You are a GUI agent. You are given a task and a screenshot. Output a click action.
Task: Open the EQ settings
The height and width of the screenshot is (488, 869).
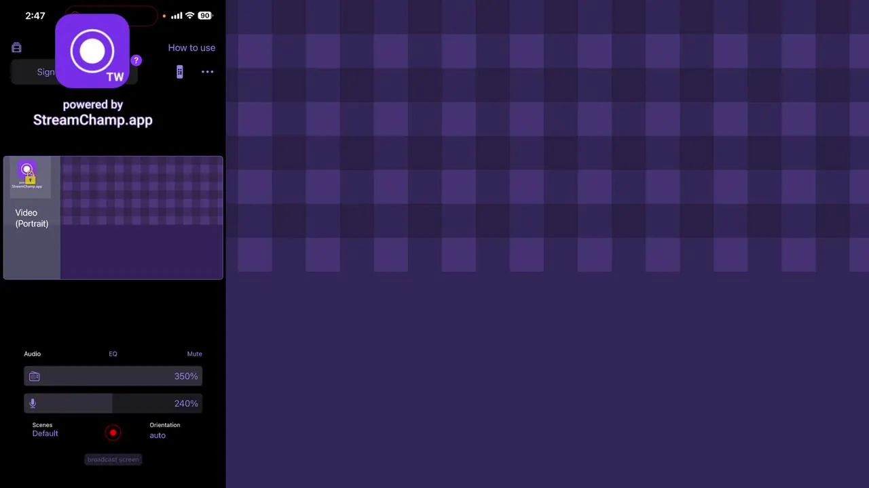pyautogui.click(x=113, y=354)
